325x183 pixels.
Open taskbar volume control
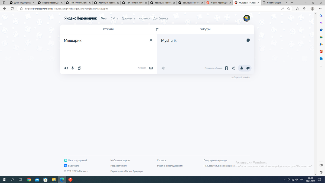tap(297, 179)
